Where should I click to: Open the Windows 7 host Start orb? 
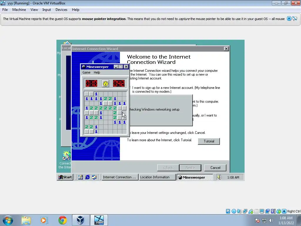[x=8, y=220]
